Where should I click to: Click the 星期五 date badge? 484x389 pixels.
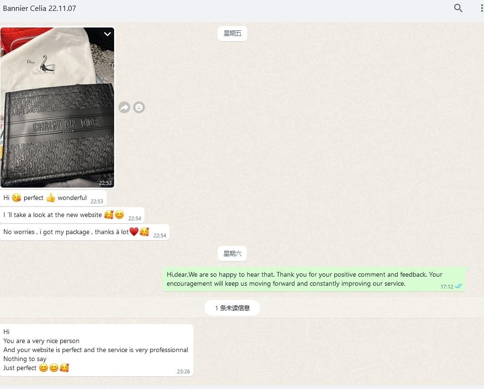(x=233, y=33)
